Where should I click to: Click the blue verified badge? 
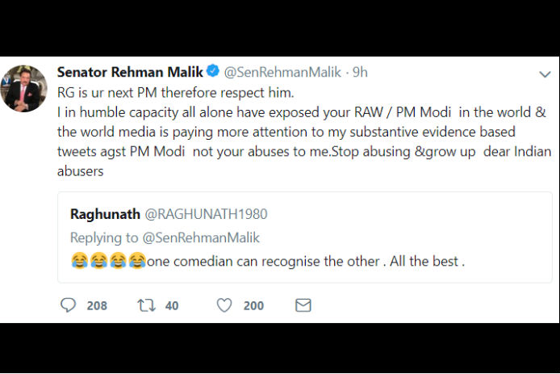[x=213, y=71]
